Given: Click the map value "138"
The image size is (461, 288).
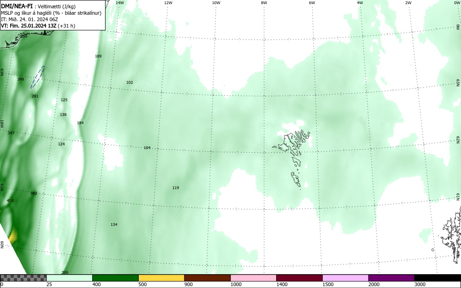Looking at the screenshot, I should 63,115.
